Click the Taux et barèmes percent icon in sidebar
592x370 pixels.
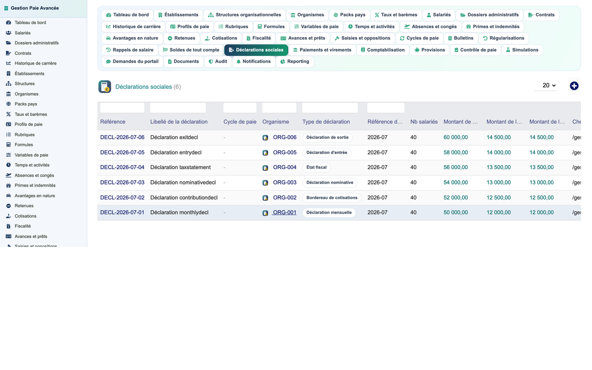pos(8,114)
